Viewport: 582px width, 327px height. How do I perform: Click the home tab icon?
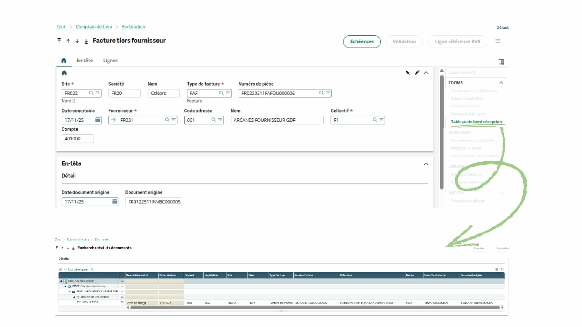click(x=64, y=61)
